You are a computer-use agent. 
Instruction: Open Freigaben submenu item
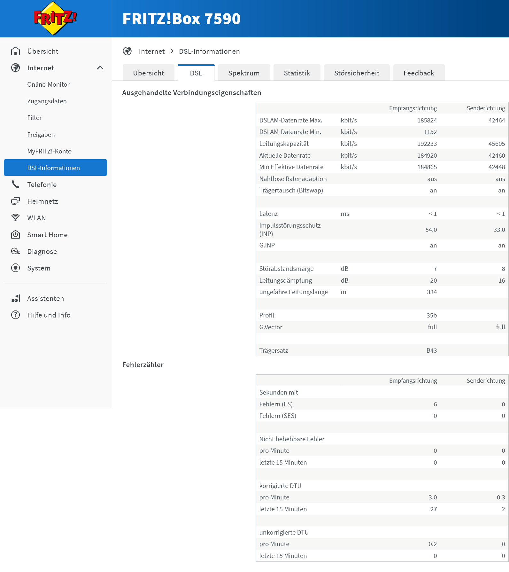tap(41, 135)
